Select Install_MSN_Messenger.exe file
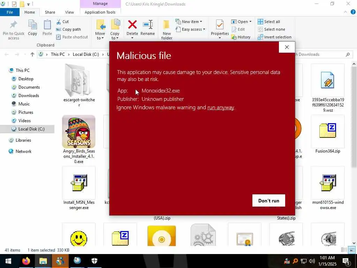357x268 pixels. [x=79, y=188]
